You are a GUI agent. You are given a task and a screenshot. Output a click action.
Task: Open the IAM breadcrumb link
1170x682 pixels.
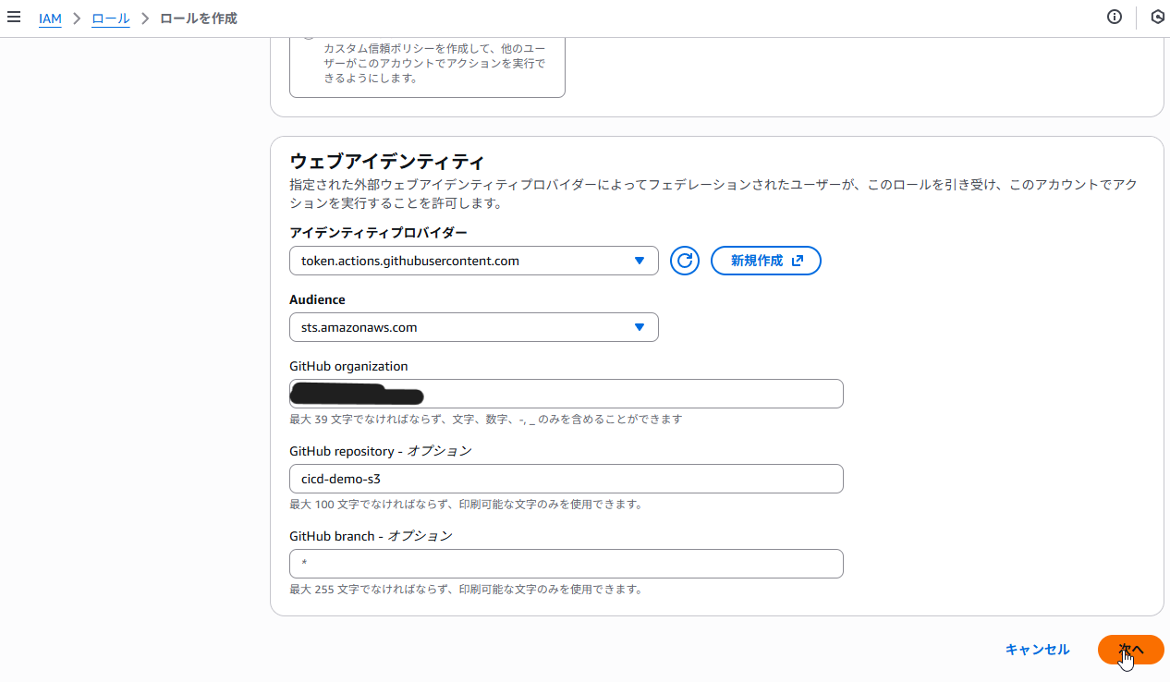50,18
